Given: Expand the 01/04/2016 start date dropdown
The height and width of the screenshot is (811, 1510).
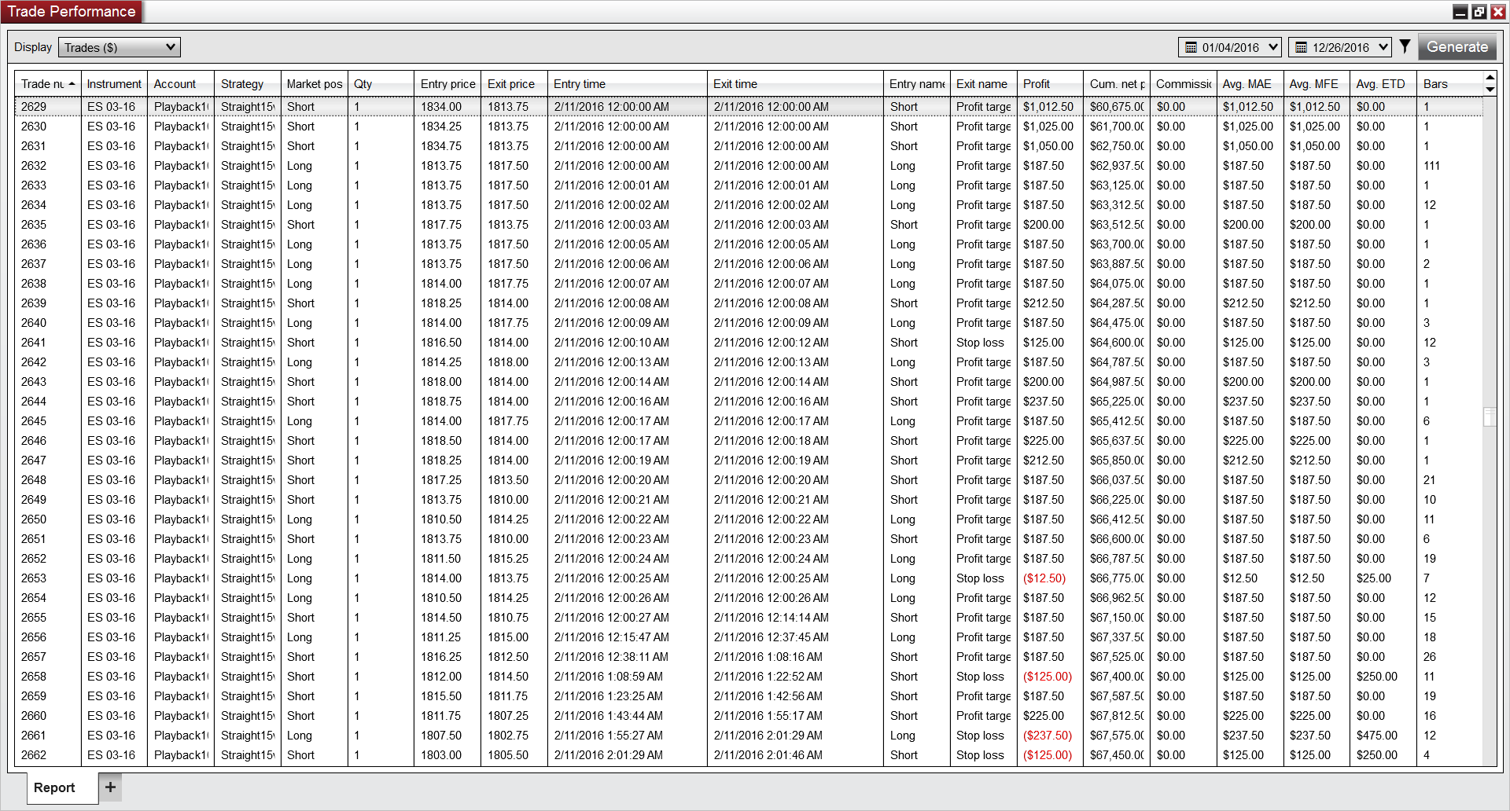Looking at the screenshot, I should [x=1273, y=47].
